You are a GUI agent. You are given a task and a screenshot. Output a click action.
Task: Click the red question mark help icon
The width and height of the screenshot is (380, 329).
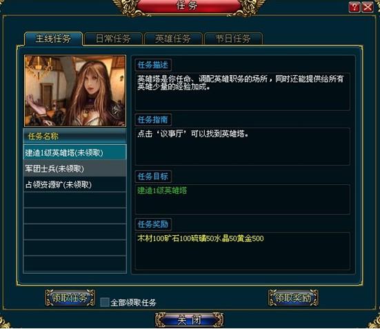click(x=354, y=8)
